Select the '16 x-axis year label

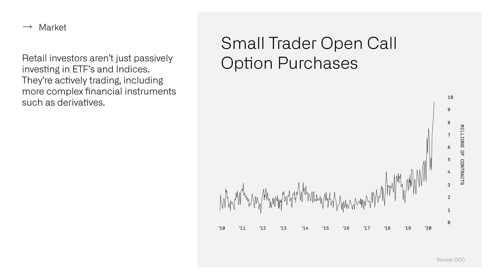(346, 228)
